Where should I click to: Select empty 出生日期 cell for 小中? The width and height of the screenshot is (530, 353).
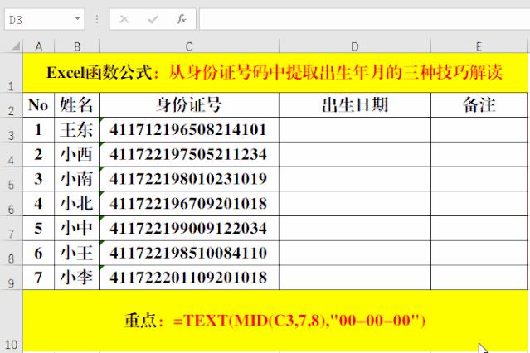pyautogui.click(x=354, y=229)
